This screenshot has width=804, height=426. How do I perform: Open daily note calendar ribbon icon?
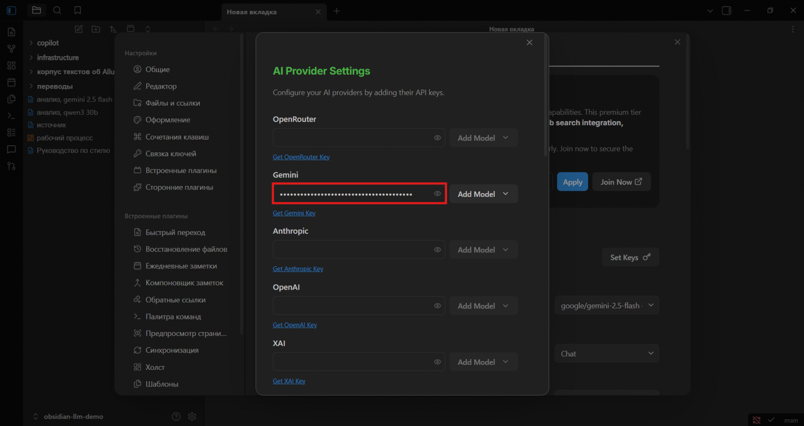(x=11, y=82)
